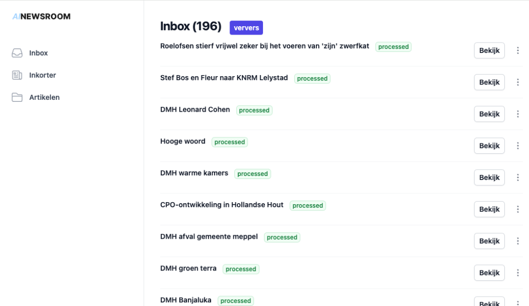The height and width of the screenshot is (306, 529).
Task: Click the AI Newsroom logo
Action: [42, 16]
